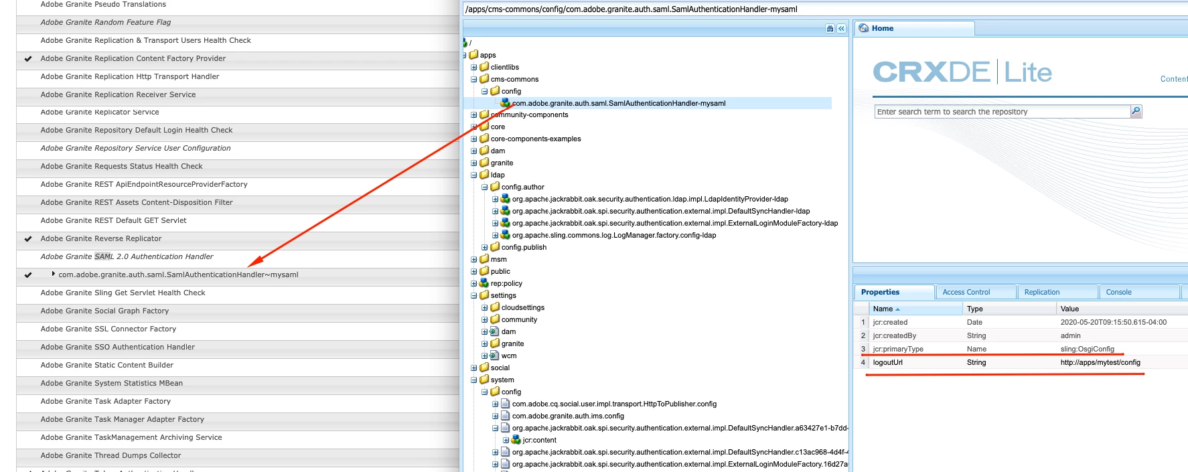Viewport: 1188px width, 472px height.
Task: Collapse the cms-commons node
Action: click(474, 80)
